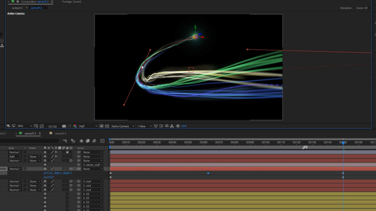Open the Show Channel RGB color icon

[x=75, y=126]
